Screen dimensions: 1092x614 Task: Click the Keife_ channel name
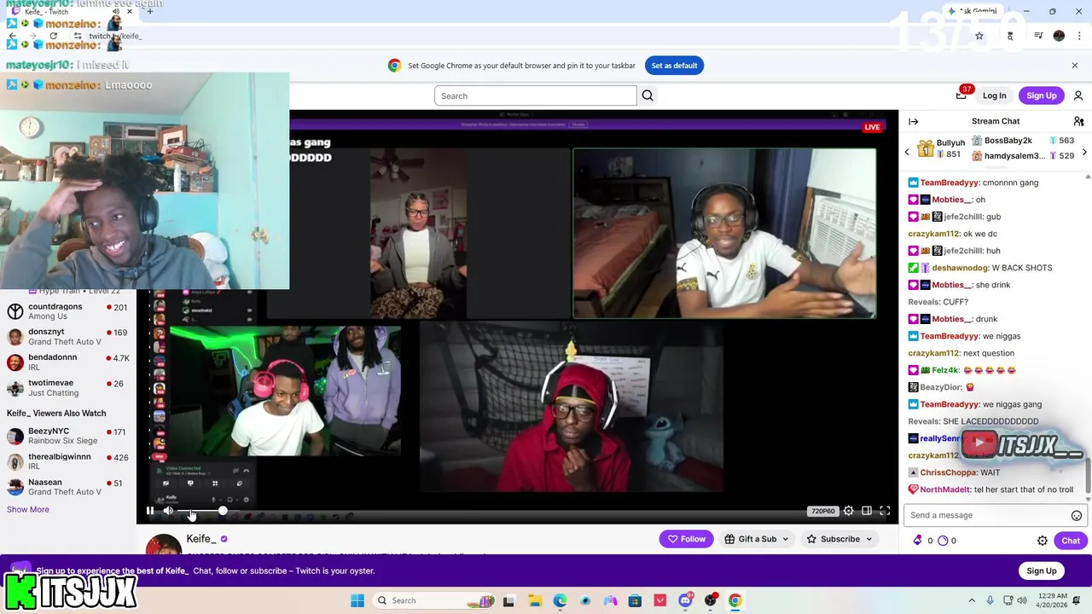201,539
